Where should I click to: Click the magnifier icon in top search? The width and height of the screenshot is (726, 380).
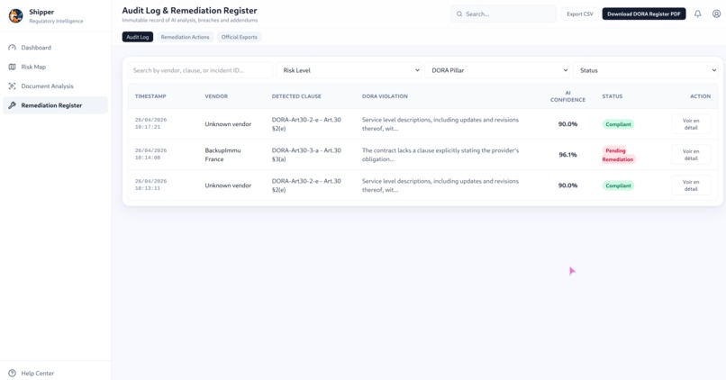pyautogui.click(x=459, y=14)
